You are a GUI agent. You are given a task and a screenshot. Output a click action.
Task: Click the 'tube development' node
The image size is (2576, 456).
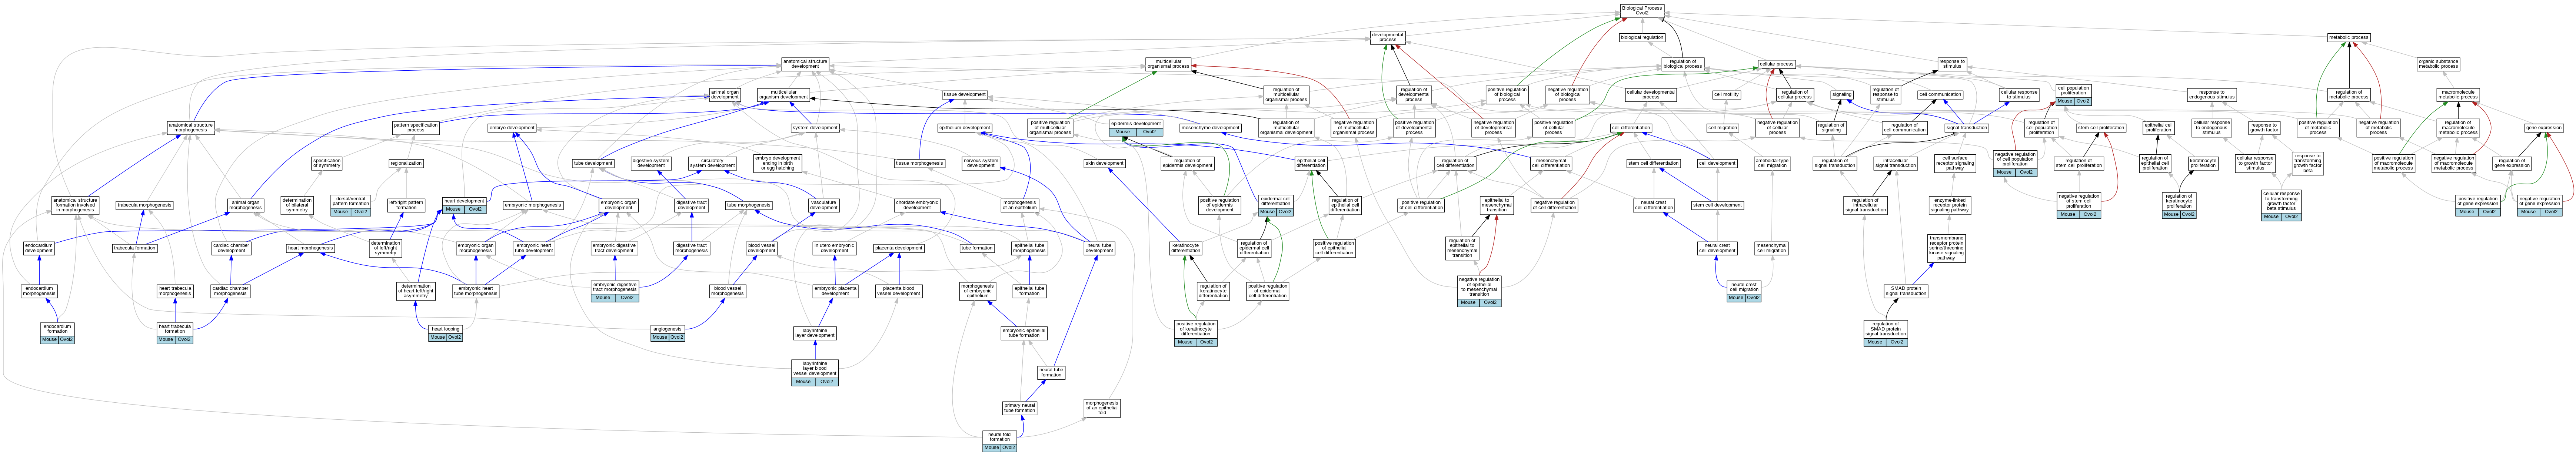[593, 163]
